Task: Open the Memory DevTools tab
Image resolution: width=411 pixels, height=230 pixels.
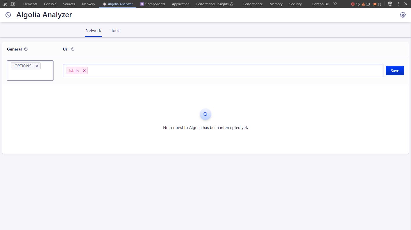Action: tap(276, 4)
